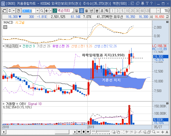Click the A text-size icon
Image resolution: width=171 pixels, height=136 pixels.
click(167, 132)
